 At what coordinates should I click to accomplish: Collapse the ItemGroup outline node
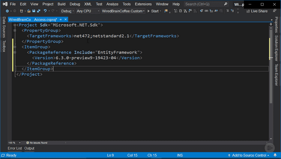[x=15, y=47]
